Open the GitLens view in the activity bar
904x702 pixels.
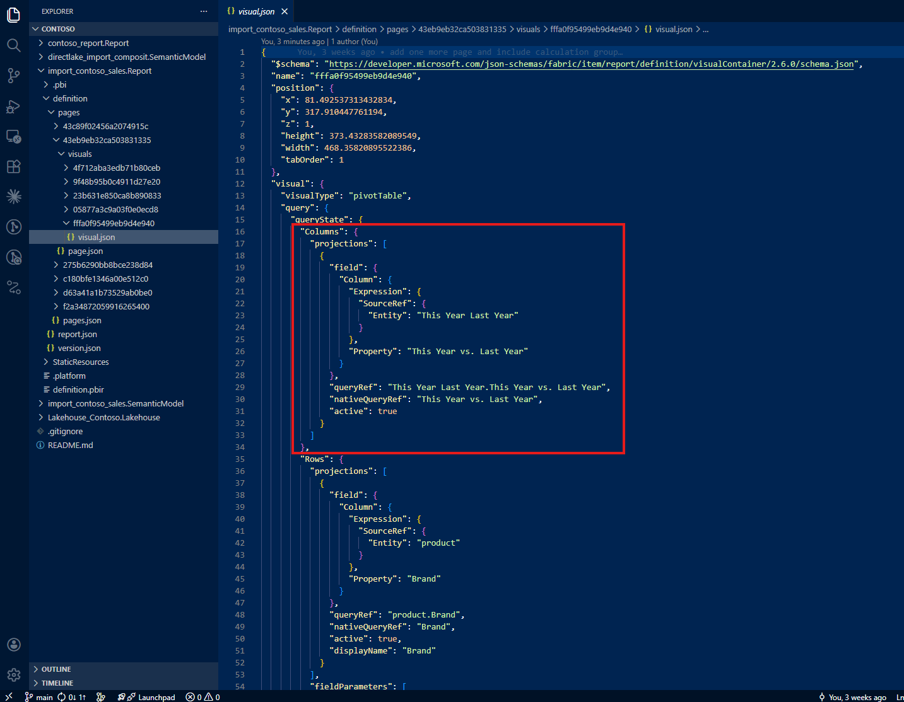pos(14,227)
